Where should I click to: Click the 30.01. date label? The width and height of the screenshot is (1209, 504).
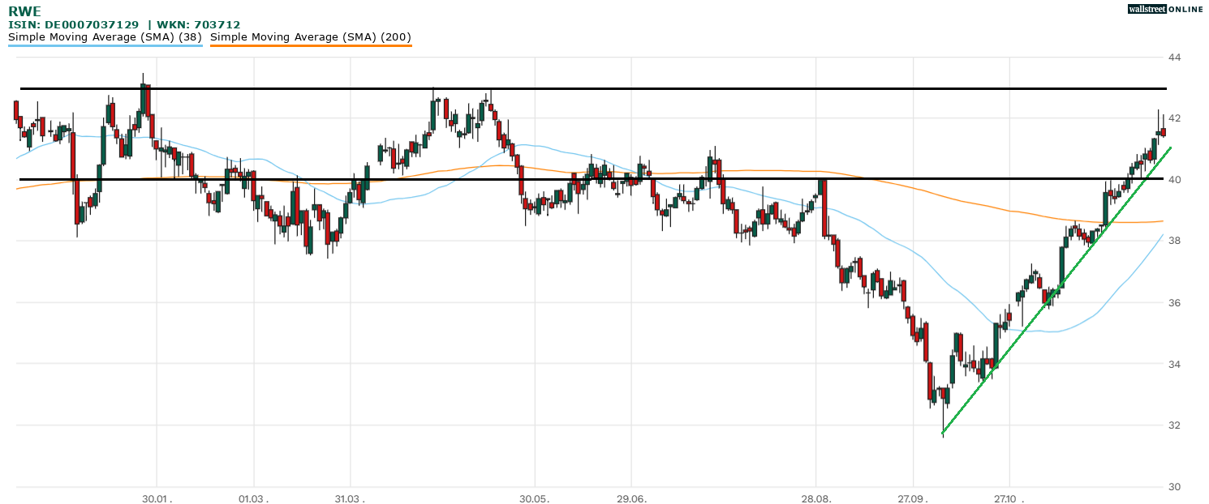pos(156,497)
